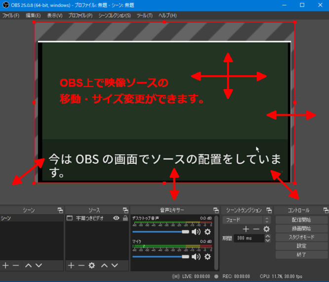The height and width of the screenshot is (282, 329).
Task: Open the フェード transition dropdown
Action: pyautogui.click(x=247, y=220)
